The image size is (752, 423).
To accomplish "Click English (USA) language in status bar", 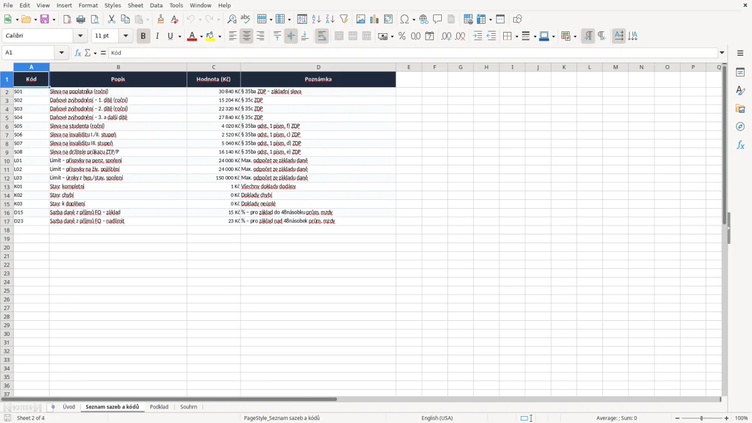I will (x=437, y=418).
